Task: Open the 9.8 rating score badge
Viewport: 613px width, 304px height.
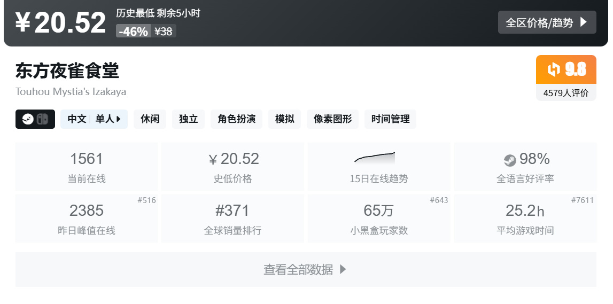Action: click(x=566, y=69)
